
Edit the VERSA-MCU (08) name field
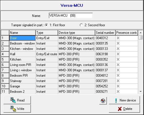click(71, 16)
